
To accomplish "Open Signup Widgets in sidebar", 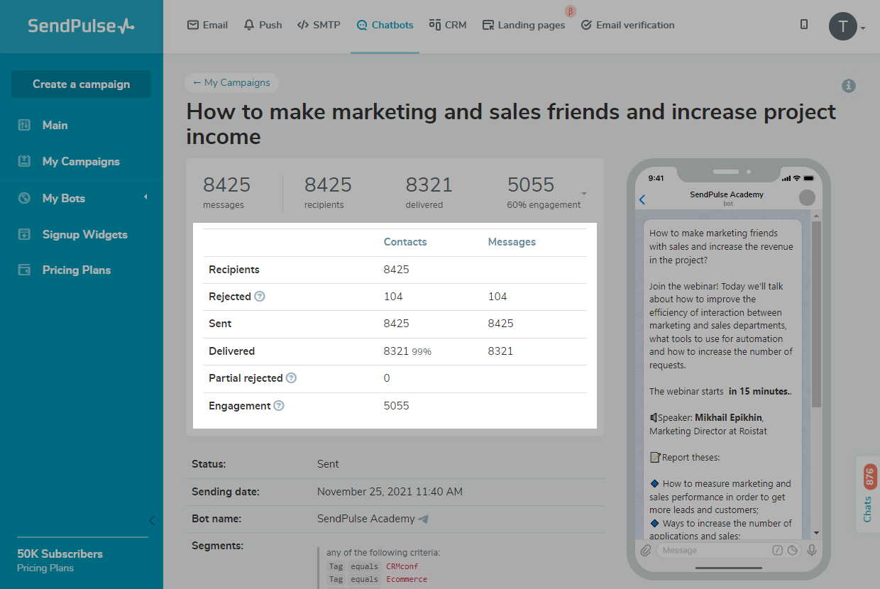I will pyautogui.click(x=84, y=234).
